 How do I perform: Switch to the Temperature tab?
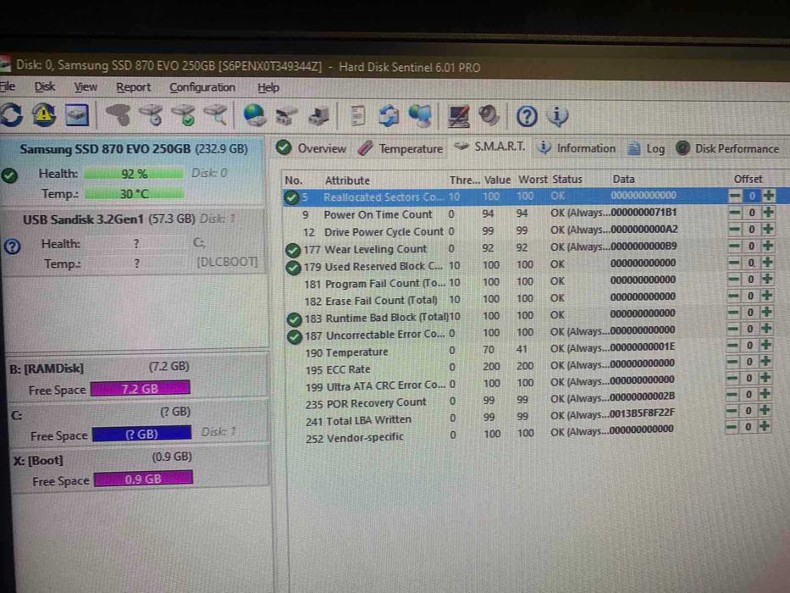point(401,148)
